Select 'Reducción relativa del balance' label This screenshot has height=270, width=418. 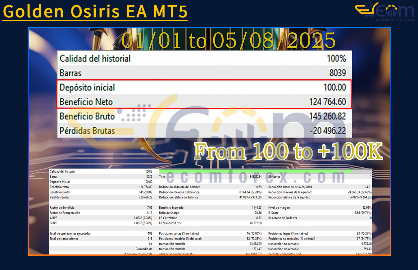click(x=179, y=197)
